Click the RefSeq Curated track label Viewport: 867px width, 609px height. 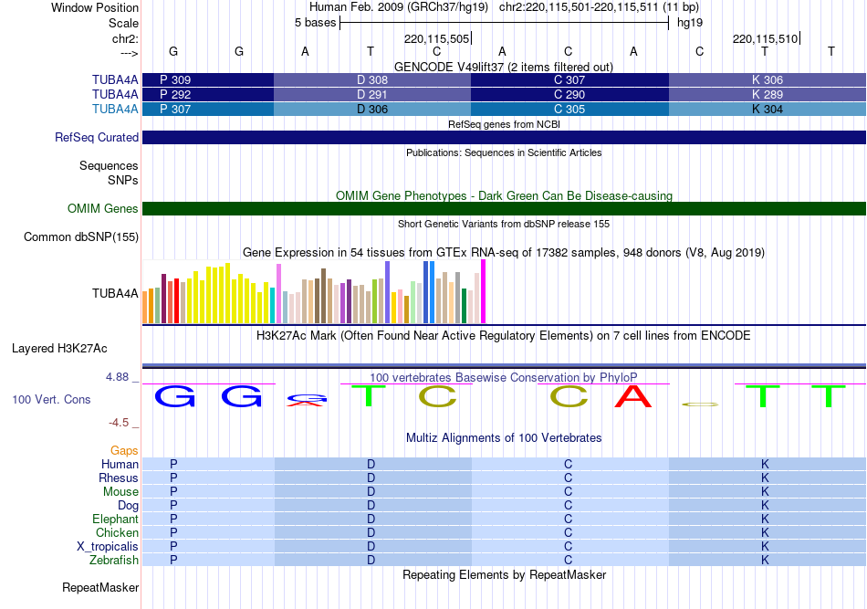[96, 137]
